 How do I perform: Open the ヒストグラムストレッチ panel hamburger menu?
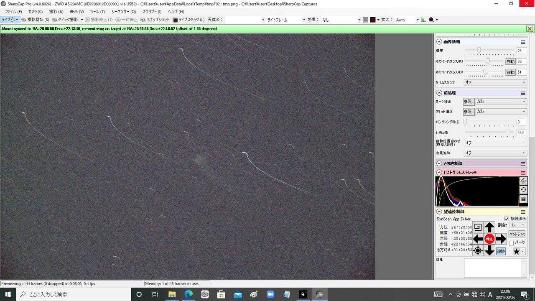(x=523, y=173)
